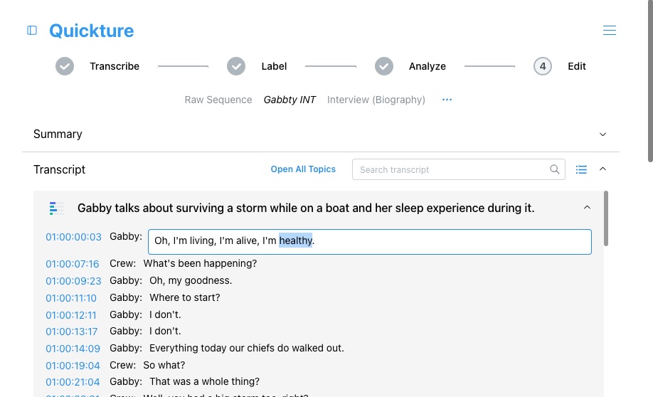Click the search magnifier icon
Image resolution: width=653 pixels, height=397 pixels.
coord(554,169)
